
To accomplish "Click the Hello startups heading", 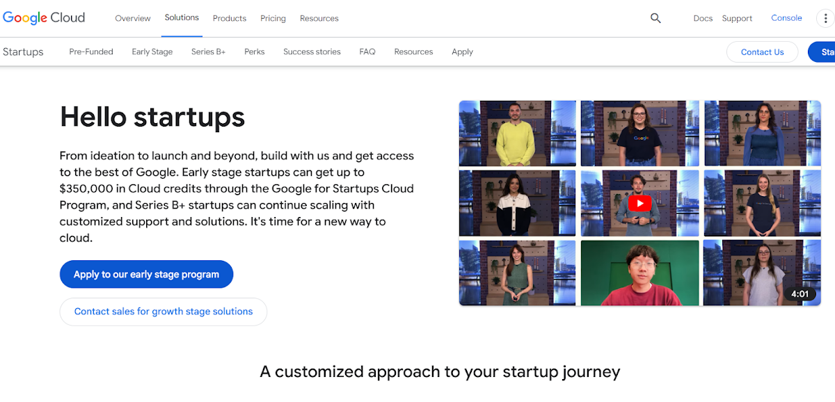I will click(x=152, y=117).
